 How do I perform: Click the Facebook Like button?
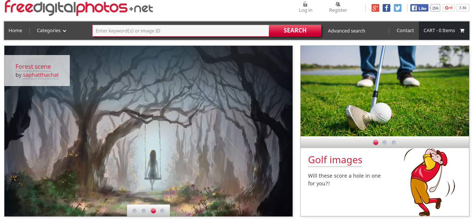coord(419,8)
